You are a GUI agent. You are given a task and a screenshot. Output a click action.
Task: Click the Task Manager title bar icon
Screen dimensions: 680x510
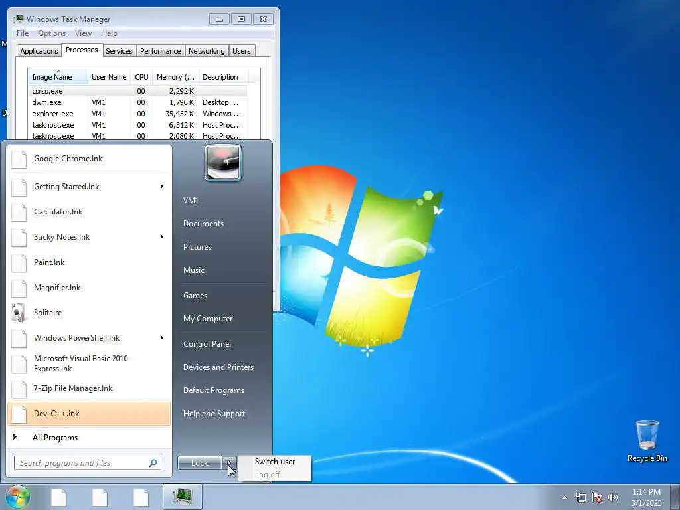[x=18, y=19]
